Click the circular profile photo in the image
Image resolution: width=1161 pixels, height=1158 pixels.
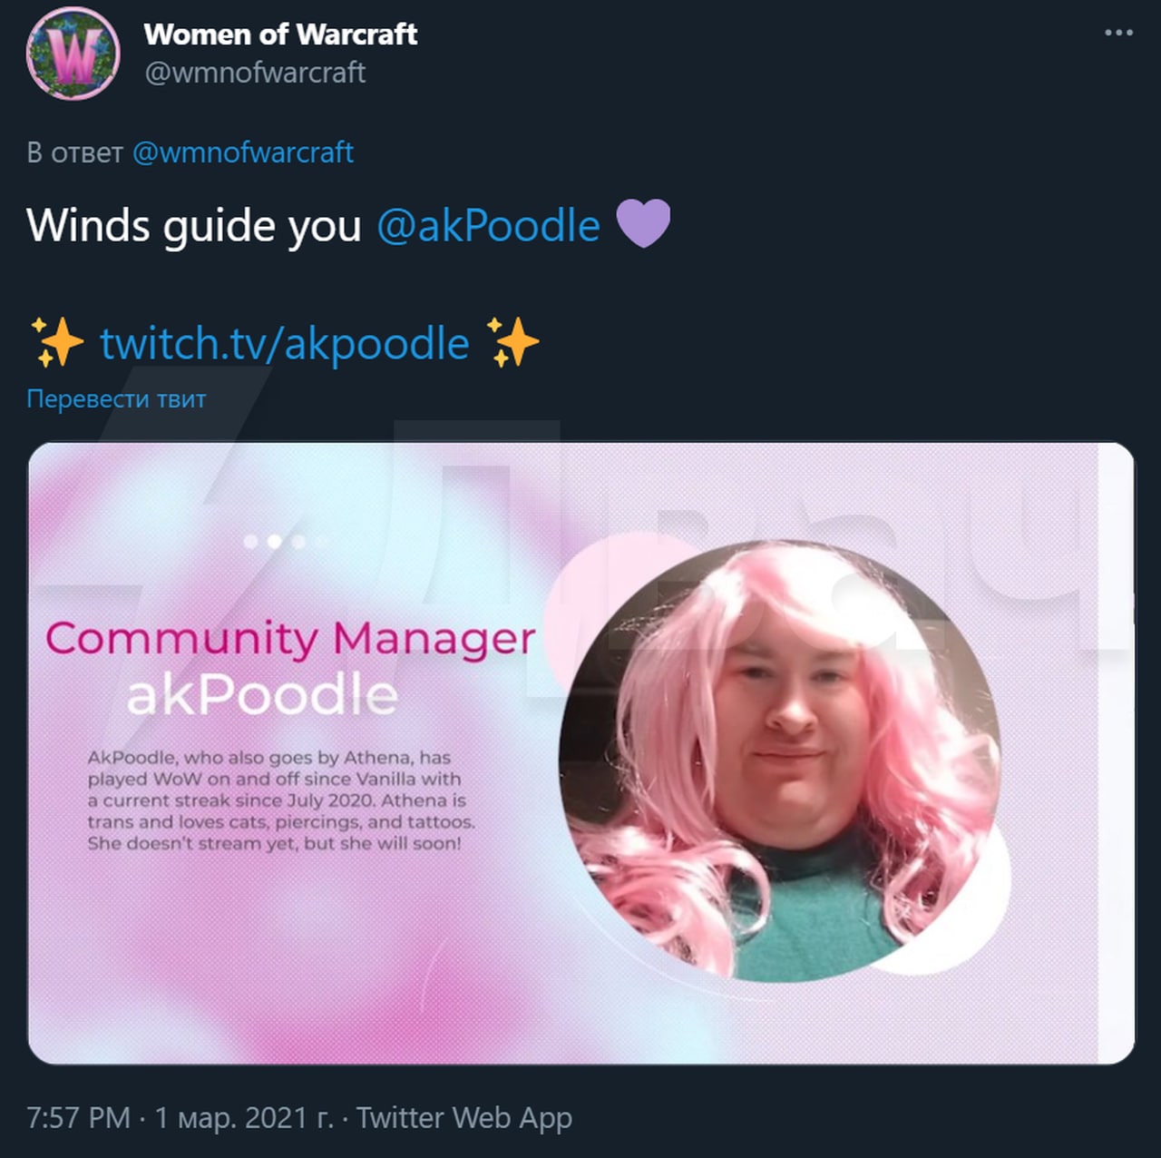[782, 761]
